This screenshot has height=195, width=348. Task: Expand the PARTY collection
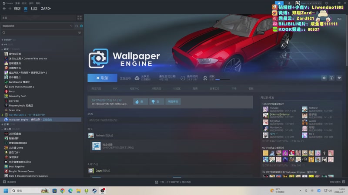(x=8, y=40)
